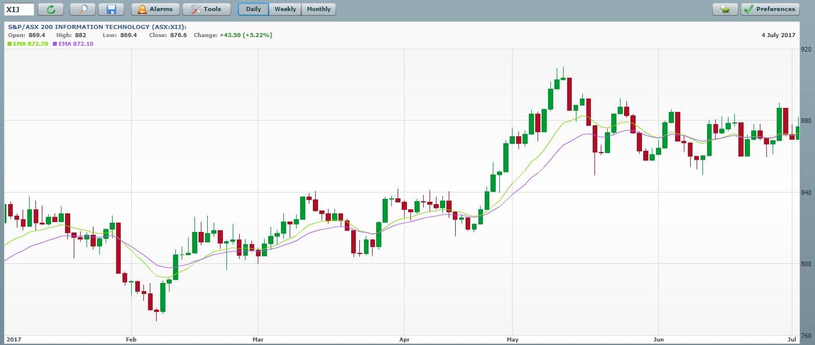The width and height of the screenshot is (815, 345).
Task: Click the 4 July 2017 date label
Action: tap(778, 35)
